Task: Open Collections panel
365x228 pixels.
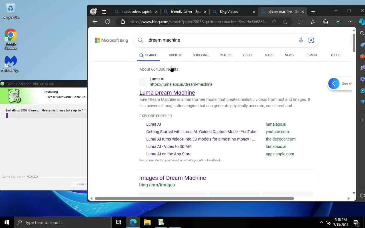Action: pyautogui.click(x=325, y=22)
